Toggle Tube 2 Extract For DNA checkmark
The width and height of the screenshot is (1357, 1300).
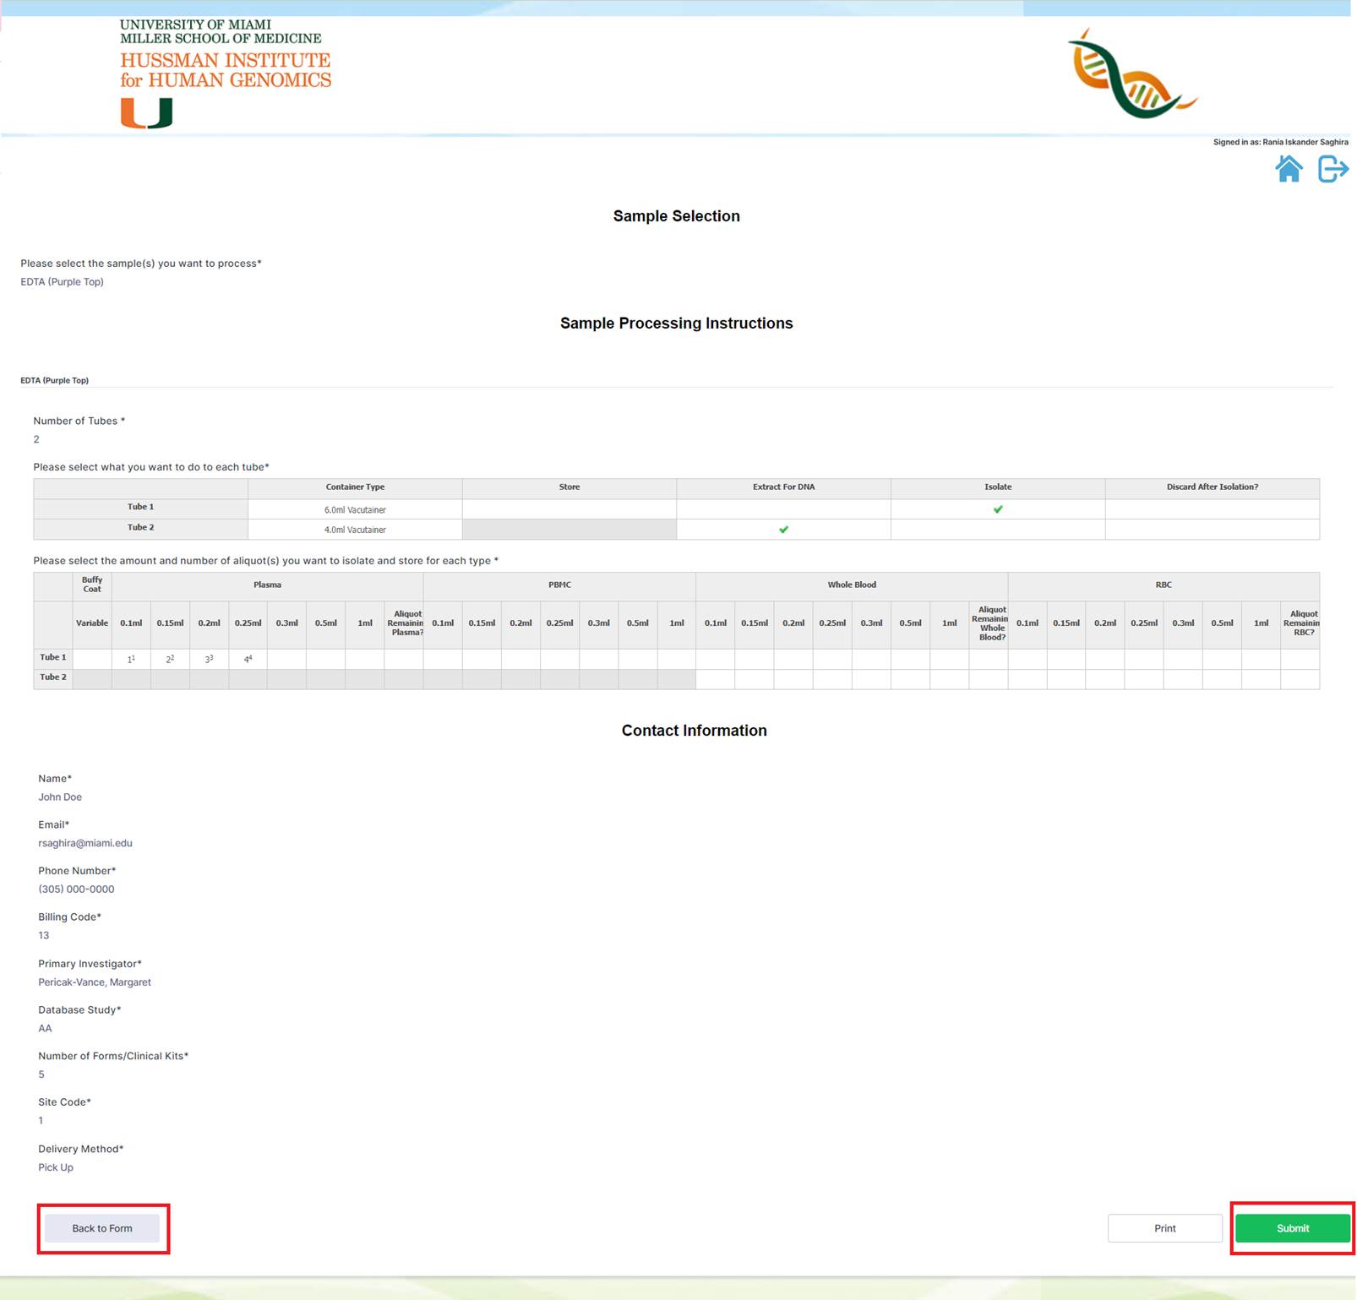tap(783, 530)
